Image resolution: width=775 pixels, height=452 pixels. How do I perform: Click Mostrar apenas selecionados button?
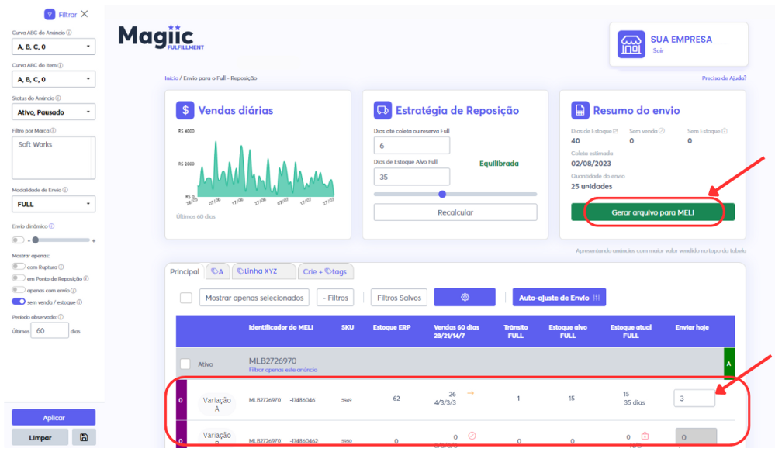(x=254, y=298)
